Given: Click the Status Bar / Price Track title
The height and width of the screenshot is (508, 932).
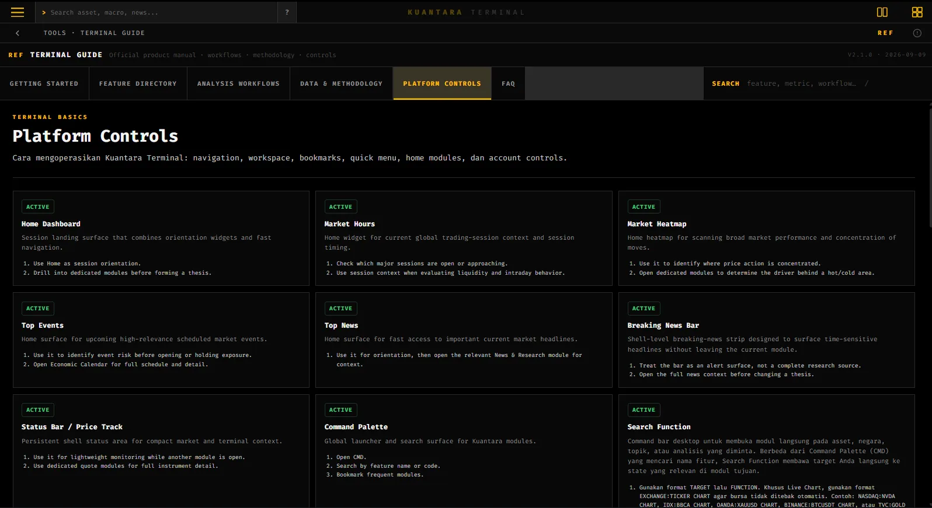Looking at the screenshot, I should 72,427.
